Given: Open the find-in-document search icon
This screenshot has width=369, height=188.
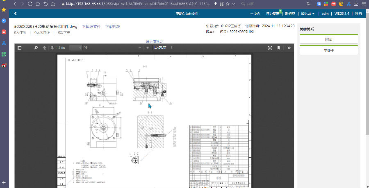Looking at the screenshot, I should coord(36,48).
